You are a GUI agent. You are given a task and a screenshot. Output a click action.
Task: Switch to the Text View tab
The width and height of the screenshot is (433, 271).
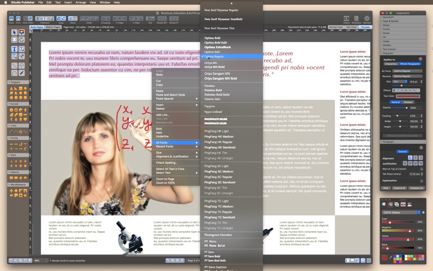(351, 27)
